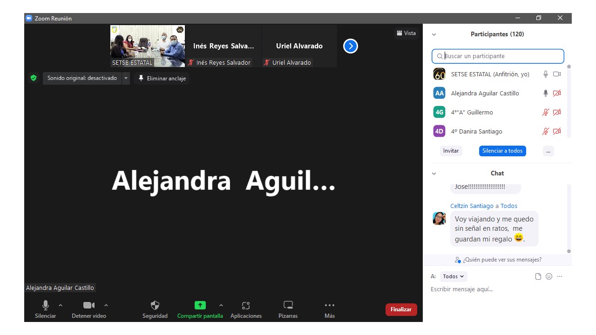Toggle 4° Danira Santiago's muted microphone icon
The image size is (596, 335).
[x=546, y=131]
